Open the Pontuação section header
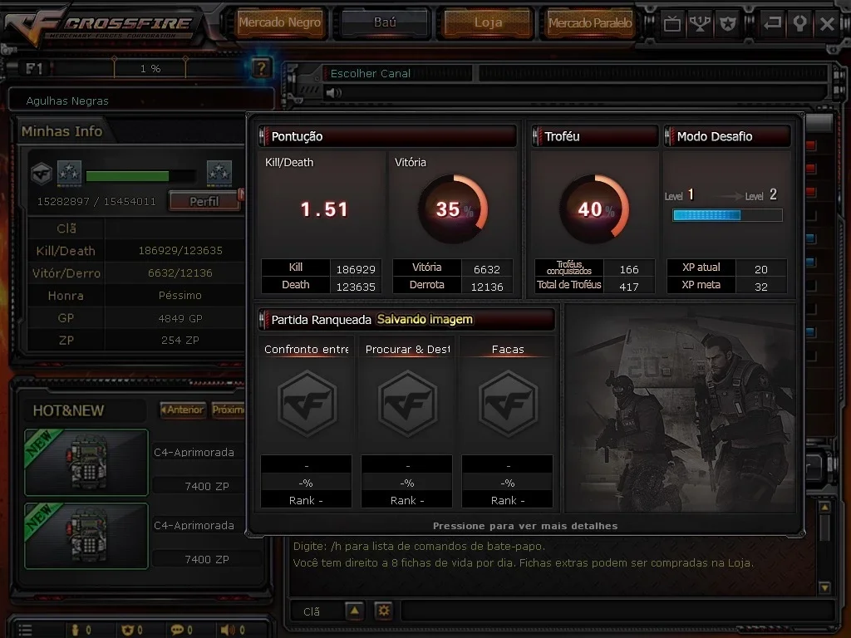 [x=387, y=136]
